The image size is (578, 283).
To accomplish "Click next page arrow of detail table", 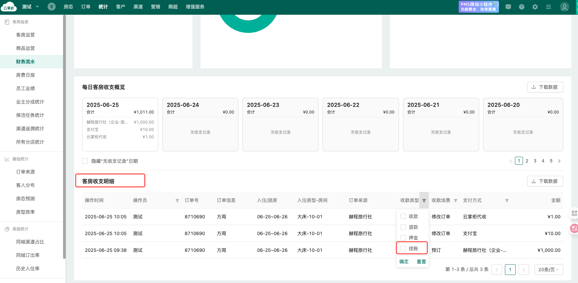I will pos(524,270).
